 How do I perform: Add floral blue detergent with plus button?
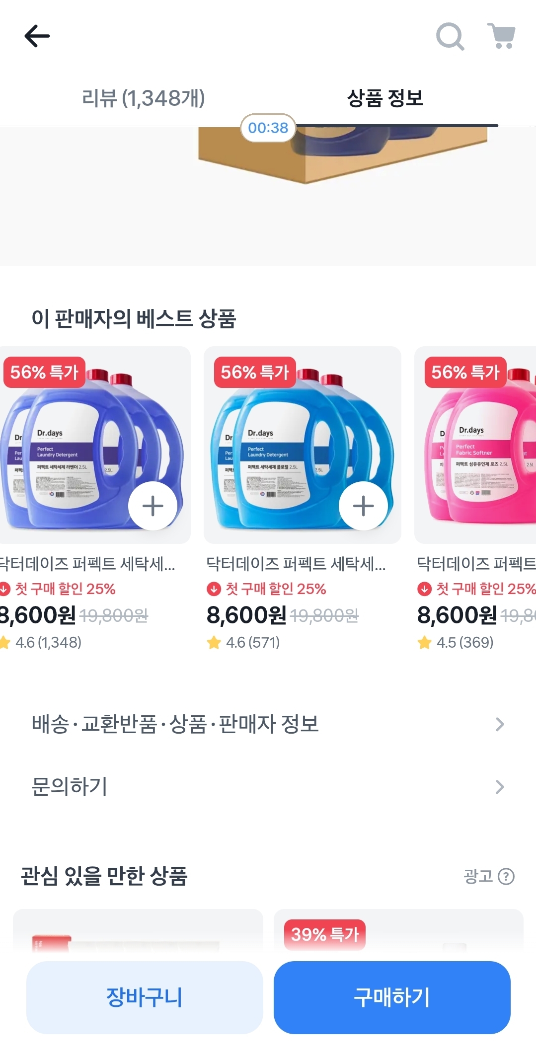point(363,506)
